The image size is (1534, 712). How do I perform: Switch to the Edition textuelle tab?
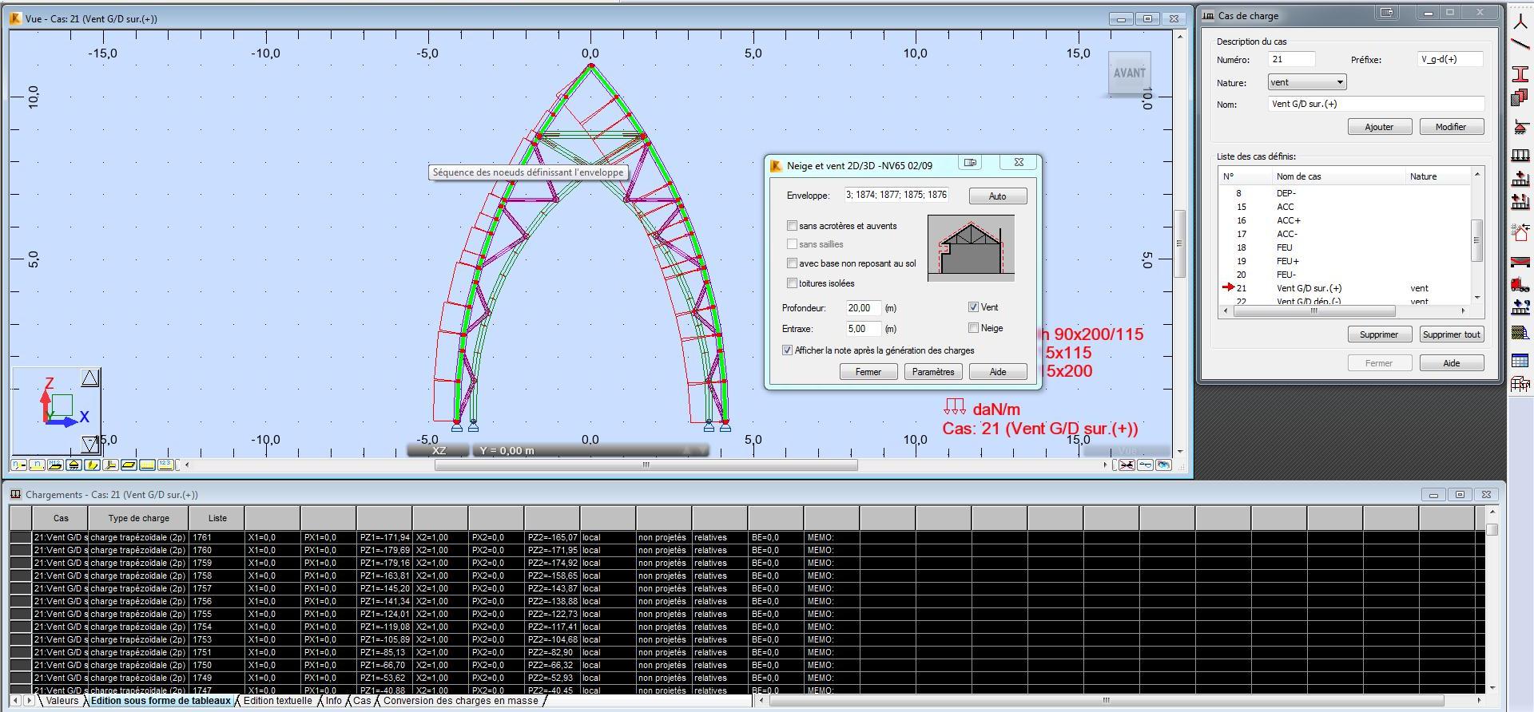277,701
